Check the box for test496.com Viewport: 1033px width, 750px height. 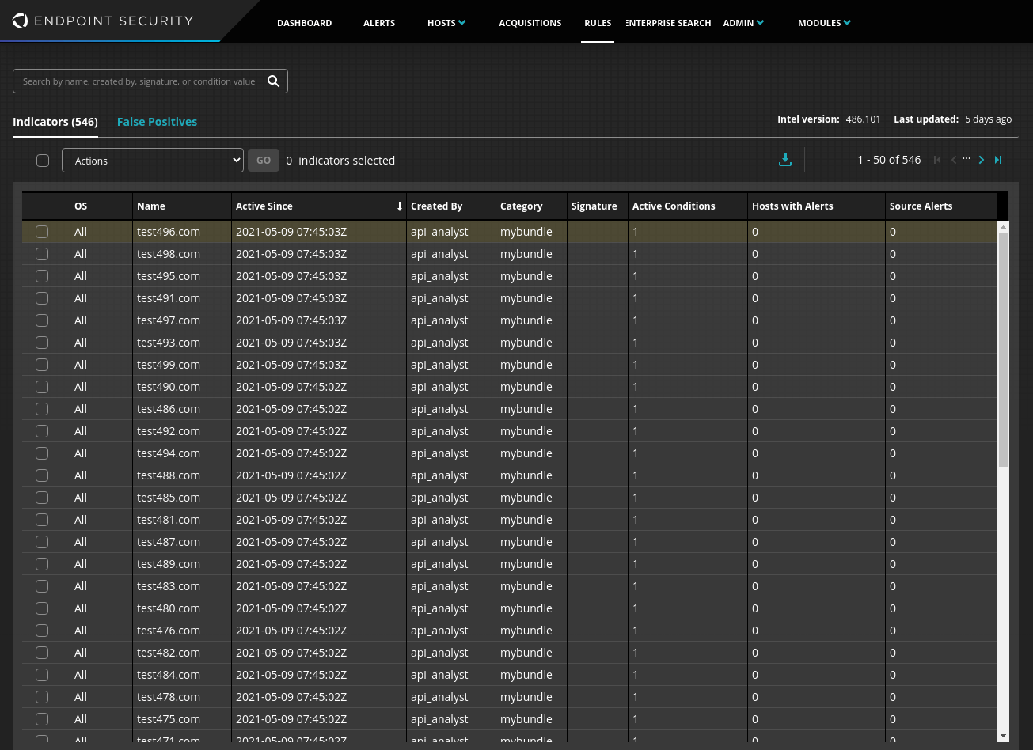42,232
